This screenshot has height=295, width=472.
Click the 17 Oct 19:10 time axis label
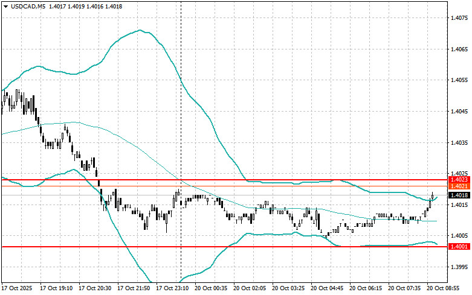tap(56, 288)
